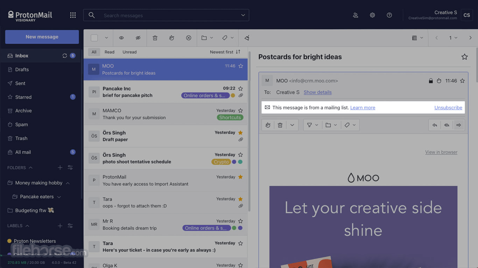Screen dimensions: 478x268
Task: Open the Proton apps grid menu
Action: [x=73, y=15]
